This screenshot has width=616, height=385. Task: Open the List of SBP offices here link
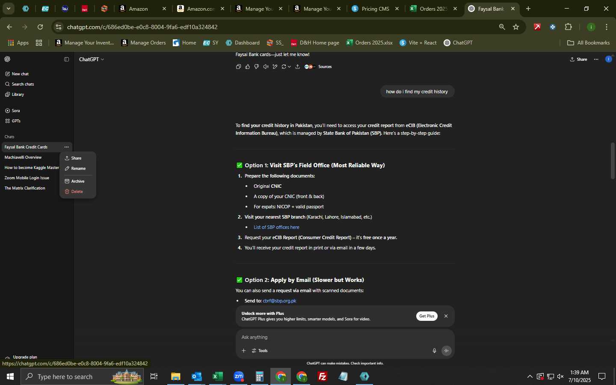[x=276, y=227]
